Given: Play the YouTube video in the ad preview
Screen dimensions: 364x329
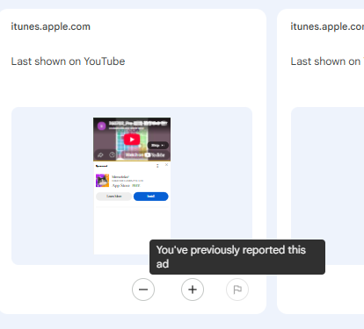Looking at the screenshot, I should pyautogui.click(x=132, y=139).
